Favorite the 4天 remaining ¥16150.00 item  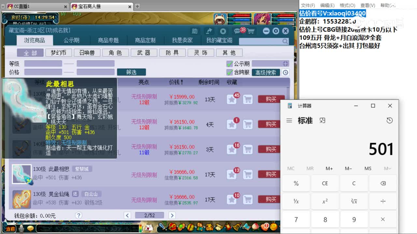(232, 124)
